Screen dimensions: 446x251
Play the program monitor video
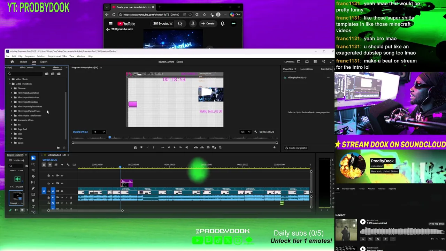175,147
